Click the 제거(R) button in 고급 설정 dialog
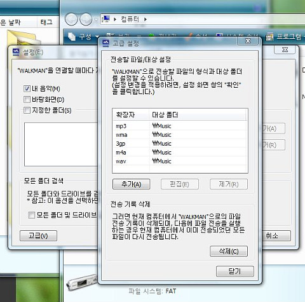 (229, 184)
